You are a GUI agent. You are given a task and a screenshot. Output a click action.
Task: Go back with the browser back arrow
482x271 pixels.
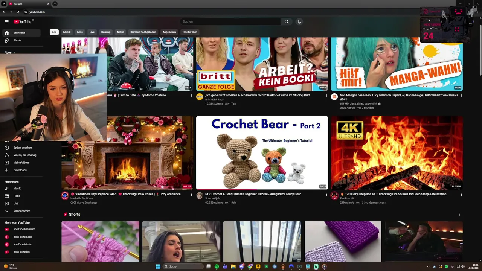pos(4,12)
